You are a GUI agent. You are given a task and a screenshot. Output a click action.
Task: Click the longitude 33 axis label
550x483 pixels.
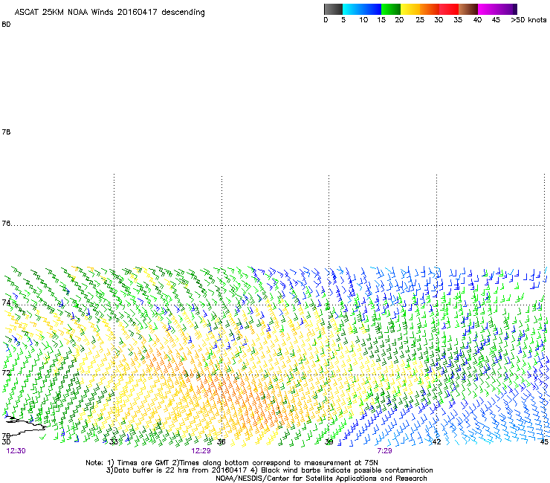point(114,441)
